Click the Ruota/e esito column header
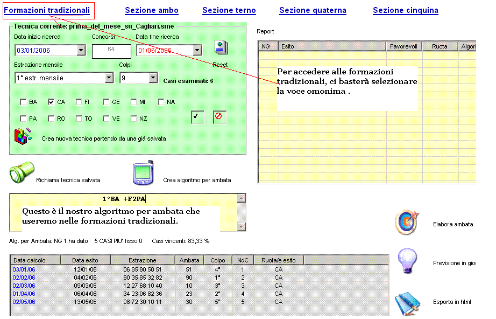The height and width of the screenshot is (319, 496). point(279,260)
